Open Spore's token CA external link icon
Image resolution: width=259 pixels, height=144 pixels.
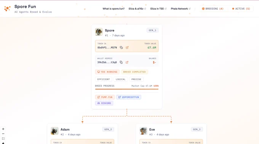pos(127,47)
